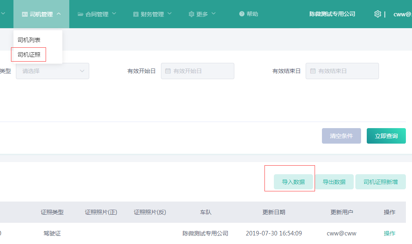Expand the 财务管理 menu chevron
Screen dimensions: 412x244
click(x=170, y=13)
